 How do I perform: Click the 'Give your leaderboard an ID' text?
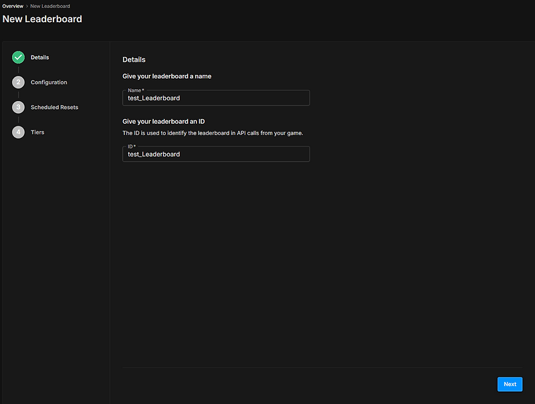point(163,121)
